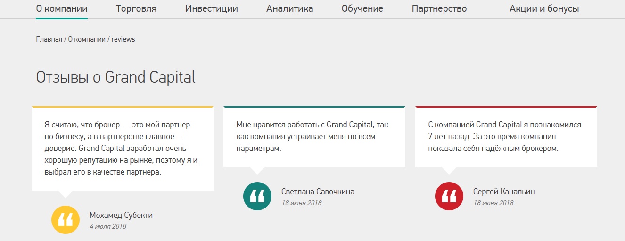
Task: Click the heading Отзывы о Grand Capital
Action: pos(116,77)
